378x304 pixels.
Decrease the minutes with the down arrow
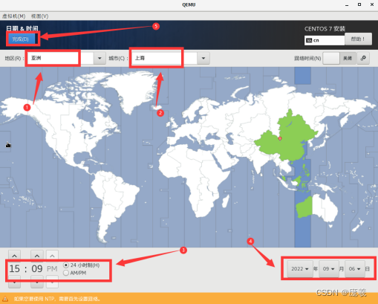(x=37, y=282)
